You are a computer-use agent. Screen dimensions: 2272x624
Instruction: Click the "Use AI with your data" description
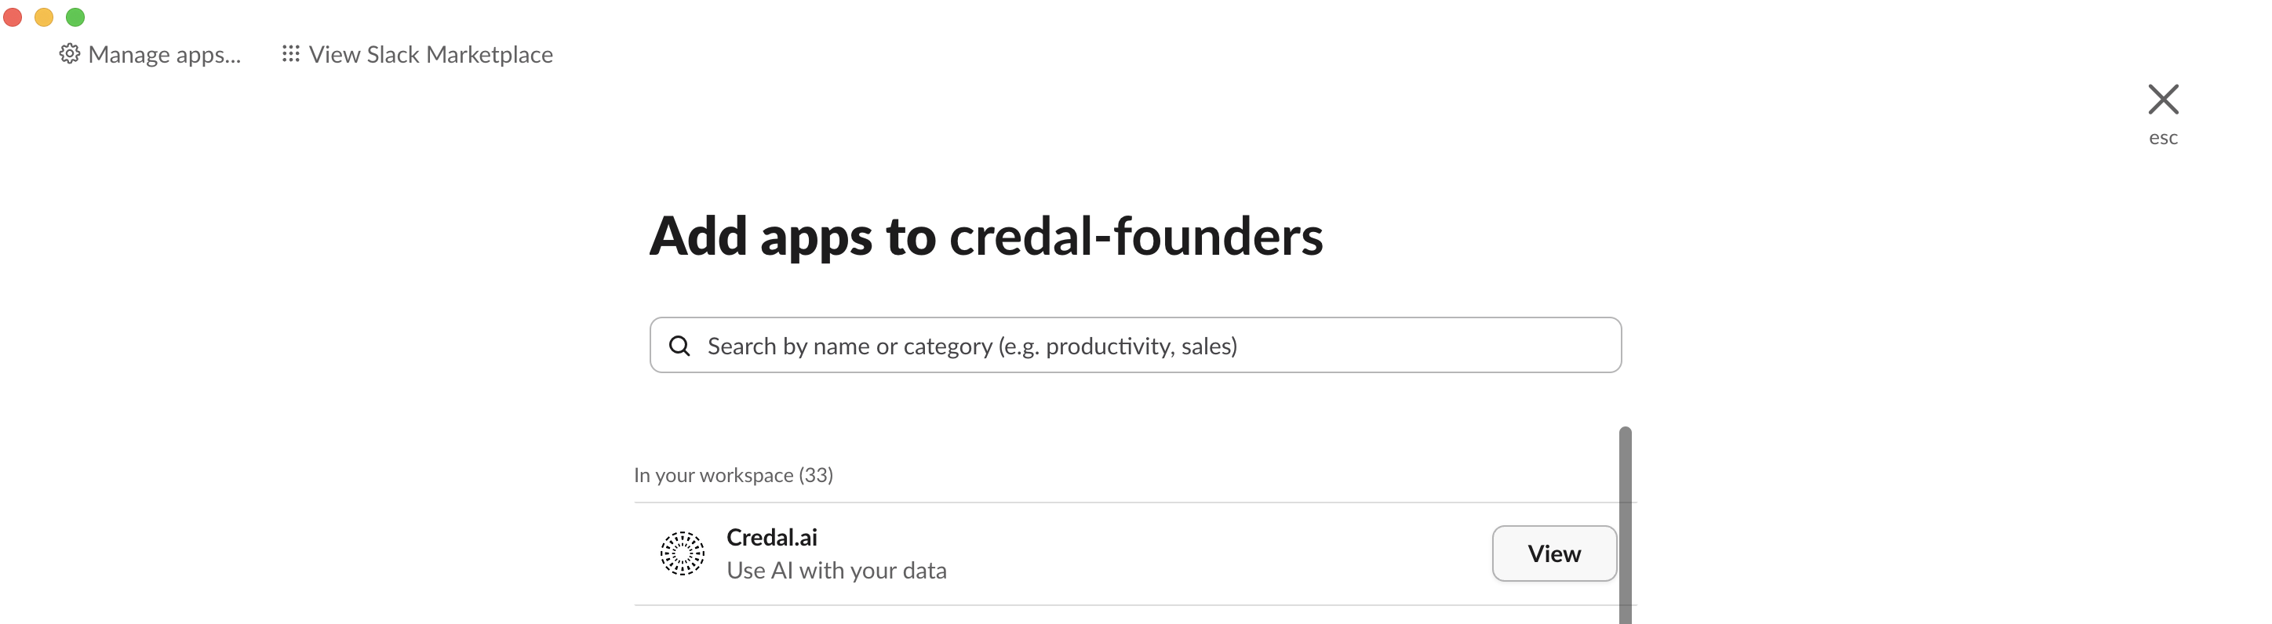pos(836,571)
